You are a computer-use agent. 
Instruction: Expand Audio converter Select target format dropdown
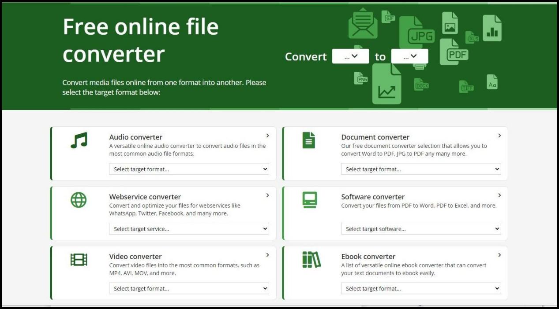coord(189,169)
